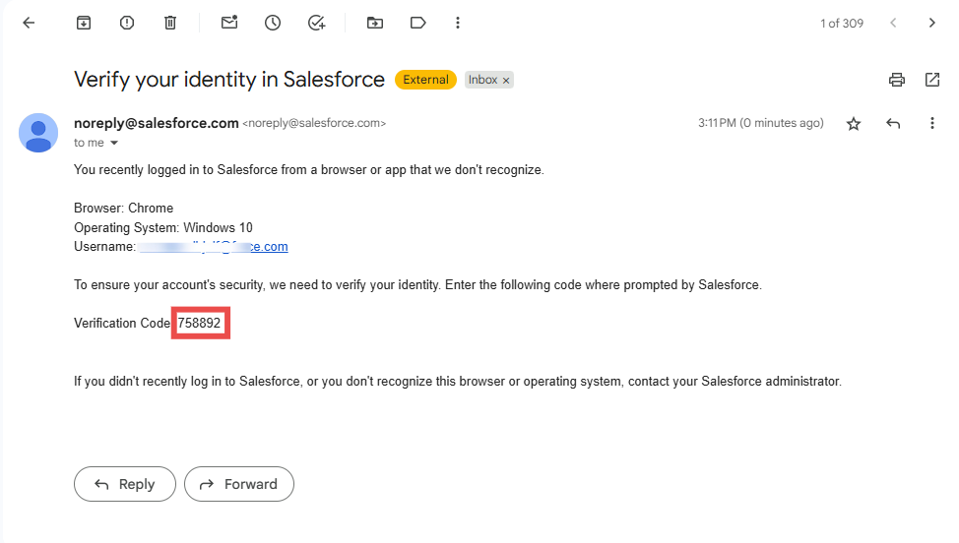Star the Salesforce email
Screen dimensions: 959x543
854,124
